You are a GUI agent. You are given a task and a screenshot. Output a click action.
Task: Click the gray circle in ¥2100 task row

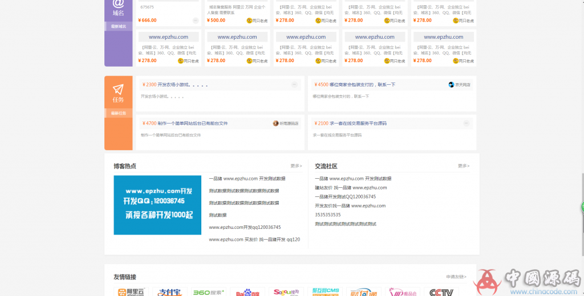(x=466, y=123)
